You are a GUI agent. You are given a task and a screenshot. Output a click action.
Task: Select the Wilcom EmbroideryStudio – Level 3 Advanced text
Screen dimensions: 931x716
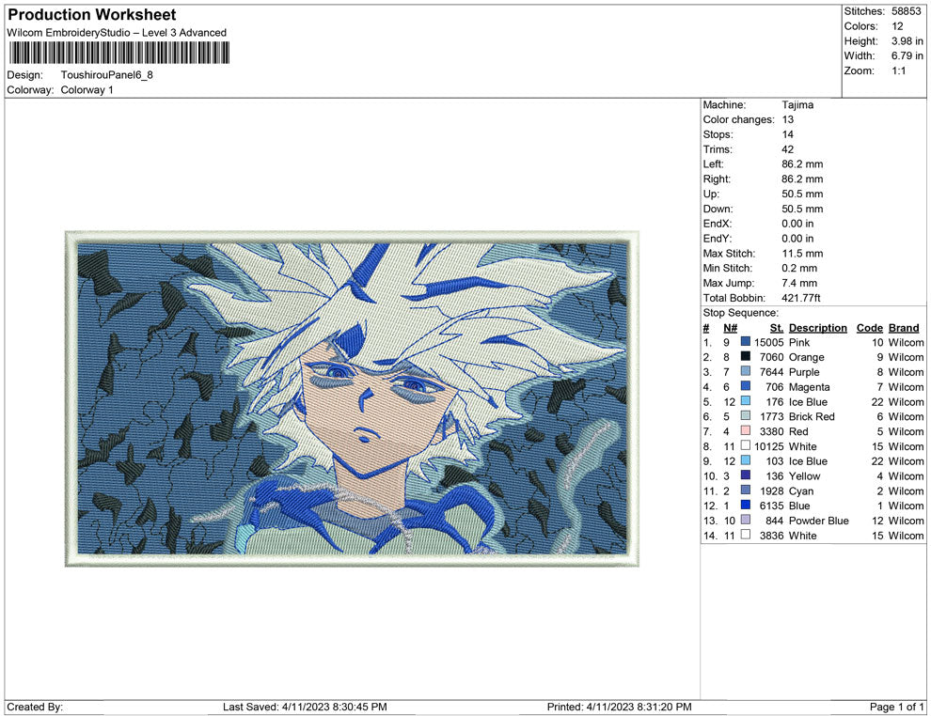click(x=117, y=33)
